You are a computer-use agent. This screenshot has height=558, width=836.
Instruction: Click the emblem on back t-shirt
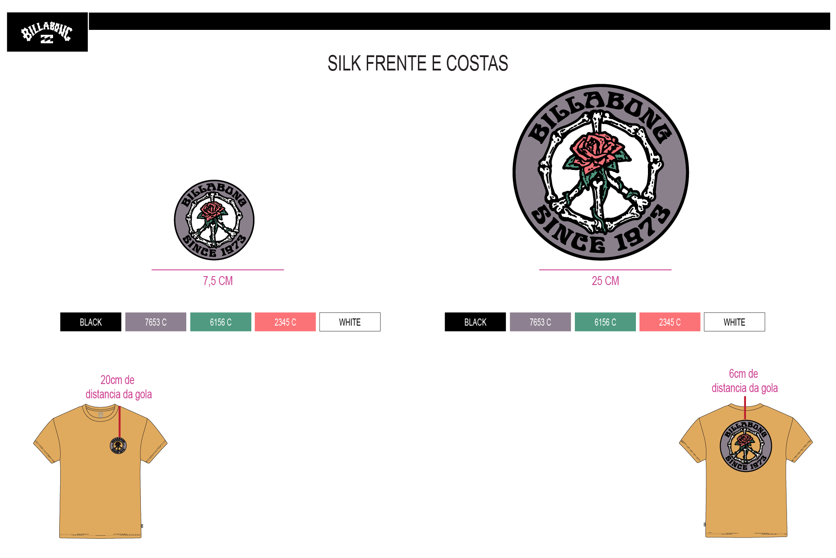746,446
